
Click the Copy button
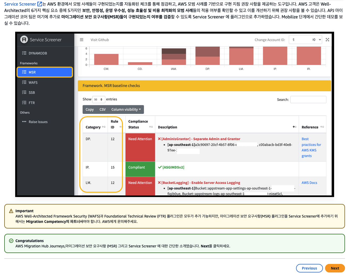pyautogui.click(x=90, y=110)
